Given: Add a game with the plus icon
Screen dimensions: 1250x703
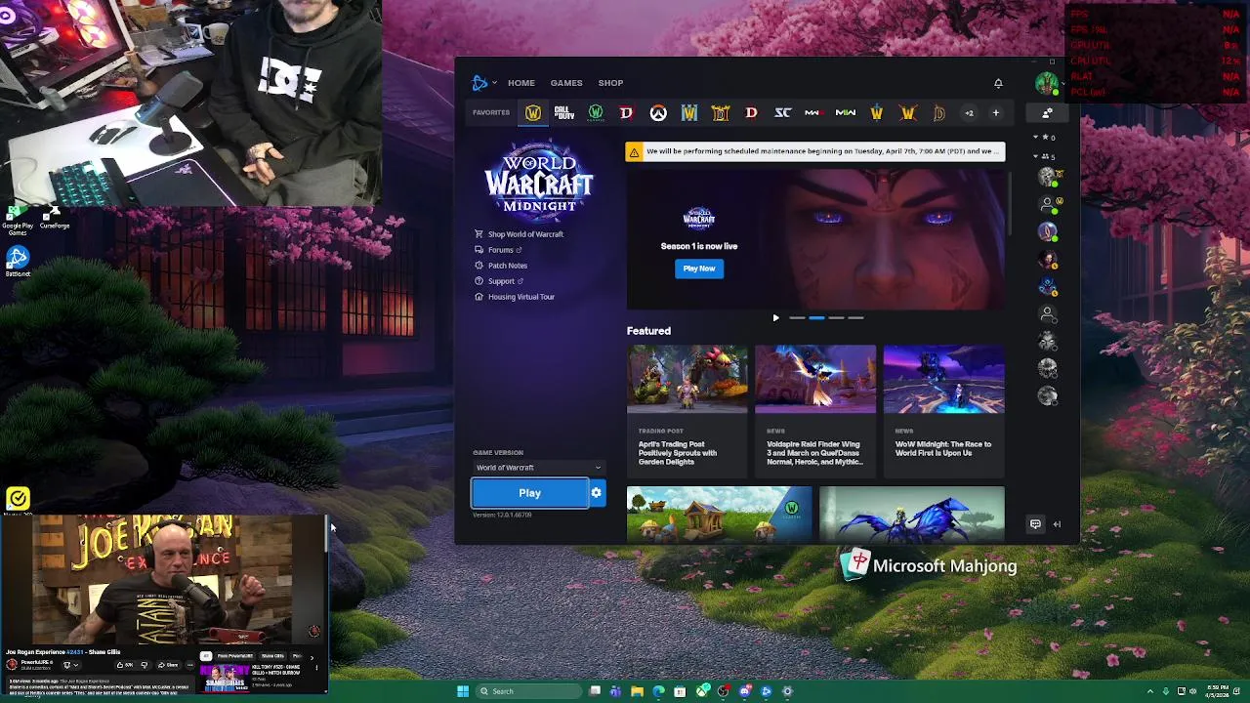Looking at the screenshot, I should point(995,113).
